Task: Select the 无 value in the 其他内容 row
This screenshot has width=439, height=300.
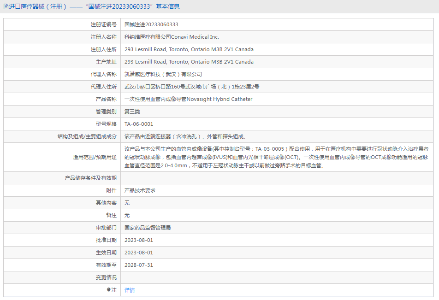Action: [127, 203]
